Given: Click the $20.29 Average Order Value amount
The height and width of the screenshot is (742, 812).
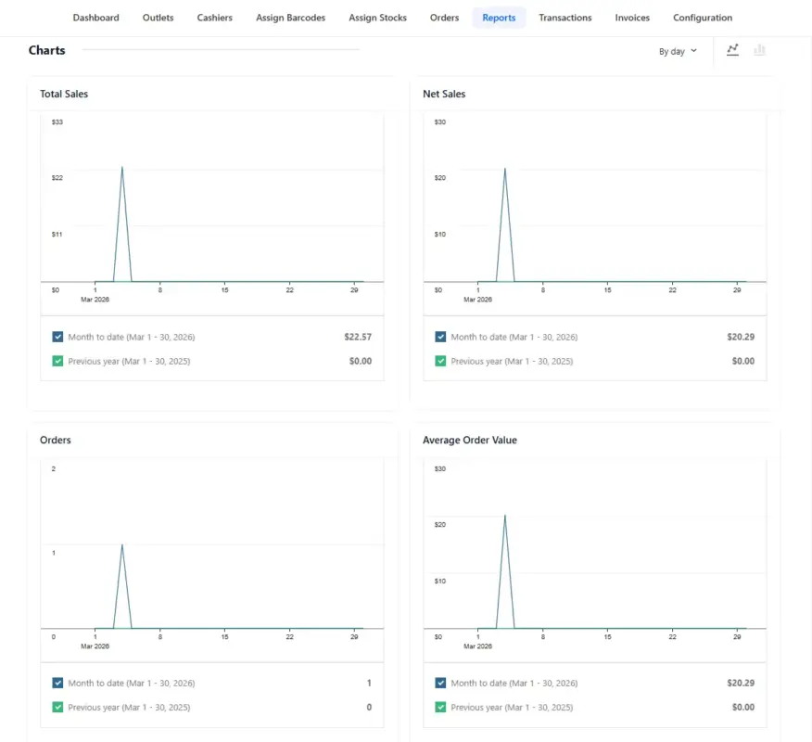Looking at the screenshot, I should pos(741,683).
